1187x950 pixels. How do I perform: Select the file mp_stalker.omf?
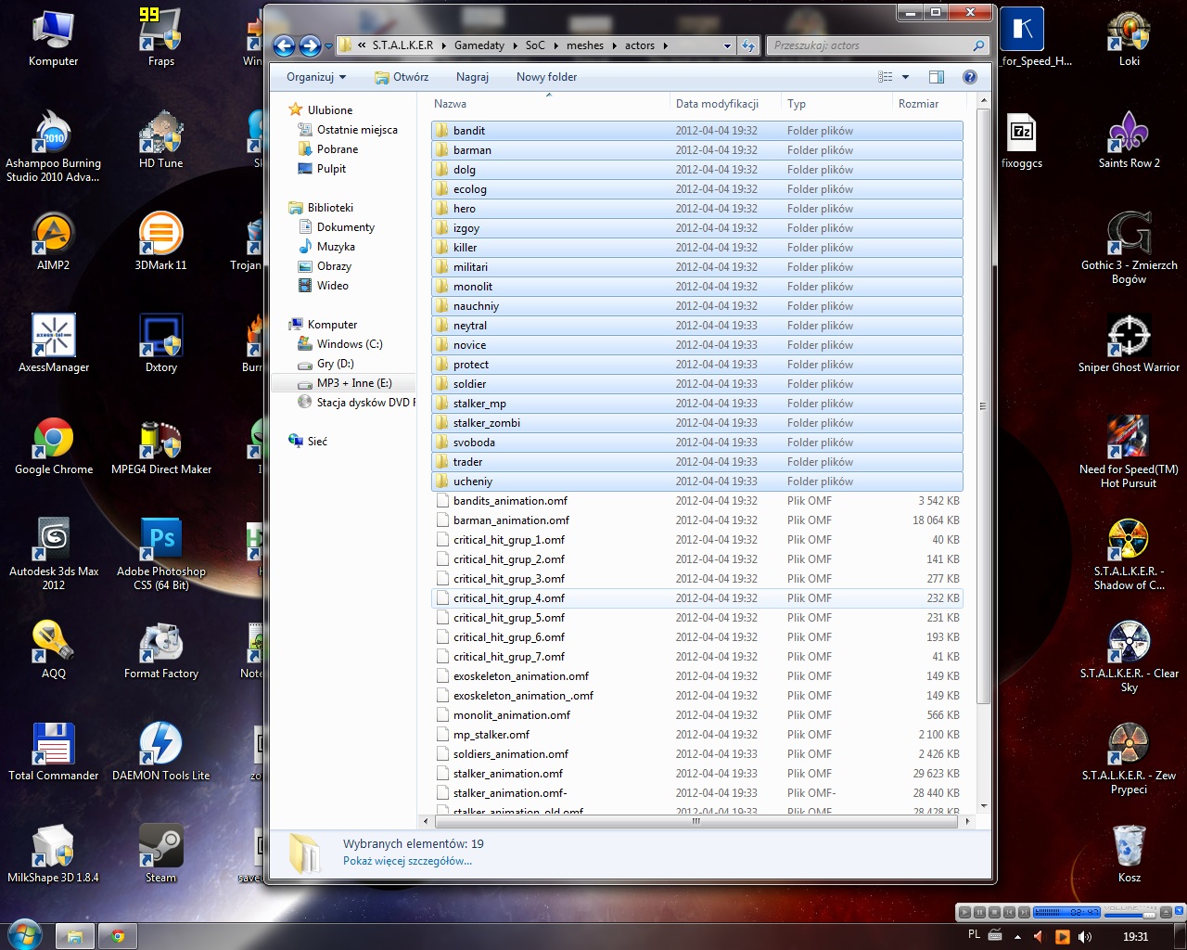click(697, 735)
